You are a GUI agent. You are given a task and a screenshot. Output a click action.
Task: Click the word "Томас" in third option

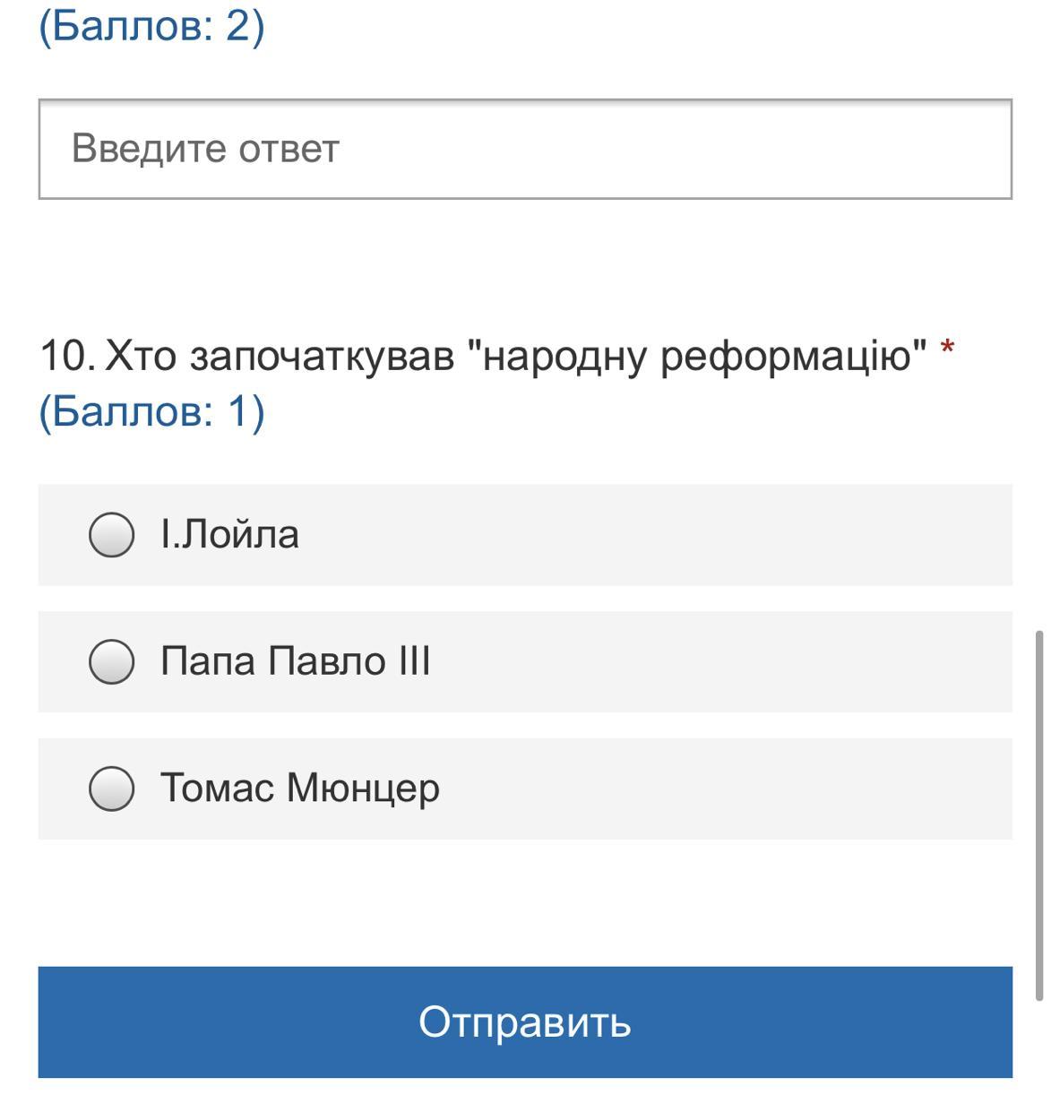pyautogui.click(x=217, y=789)
